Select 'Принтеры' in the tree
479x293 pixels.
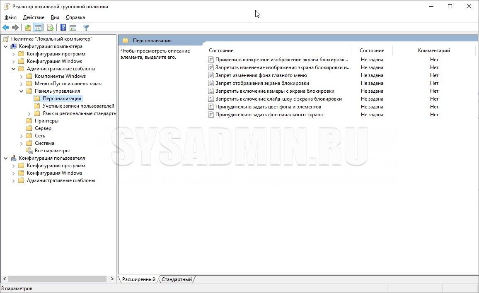(x=46, y=121)
